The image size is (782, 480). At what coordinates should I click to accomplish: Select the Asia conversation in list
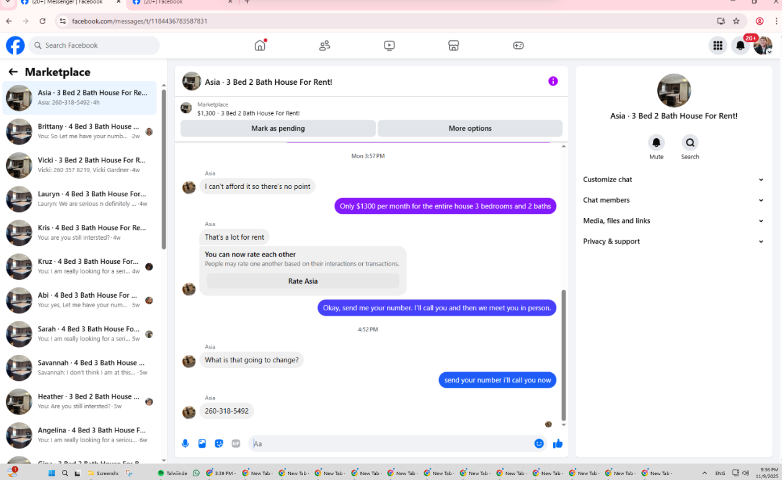pos(79,98)
